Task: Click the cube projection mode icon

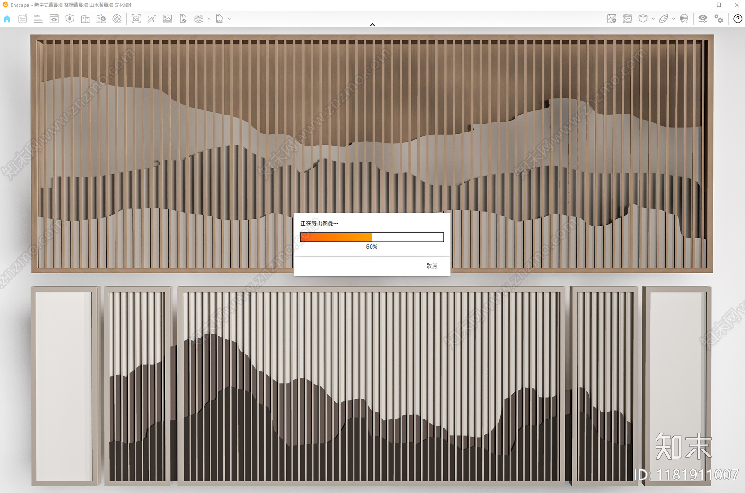Action: click(643, 19)
